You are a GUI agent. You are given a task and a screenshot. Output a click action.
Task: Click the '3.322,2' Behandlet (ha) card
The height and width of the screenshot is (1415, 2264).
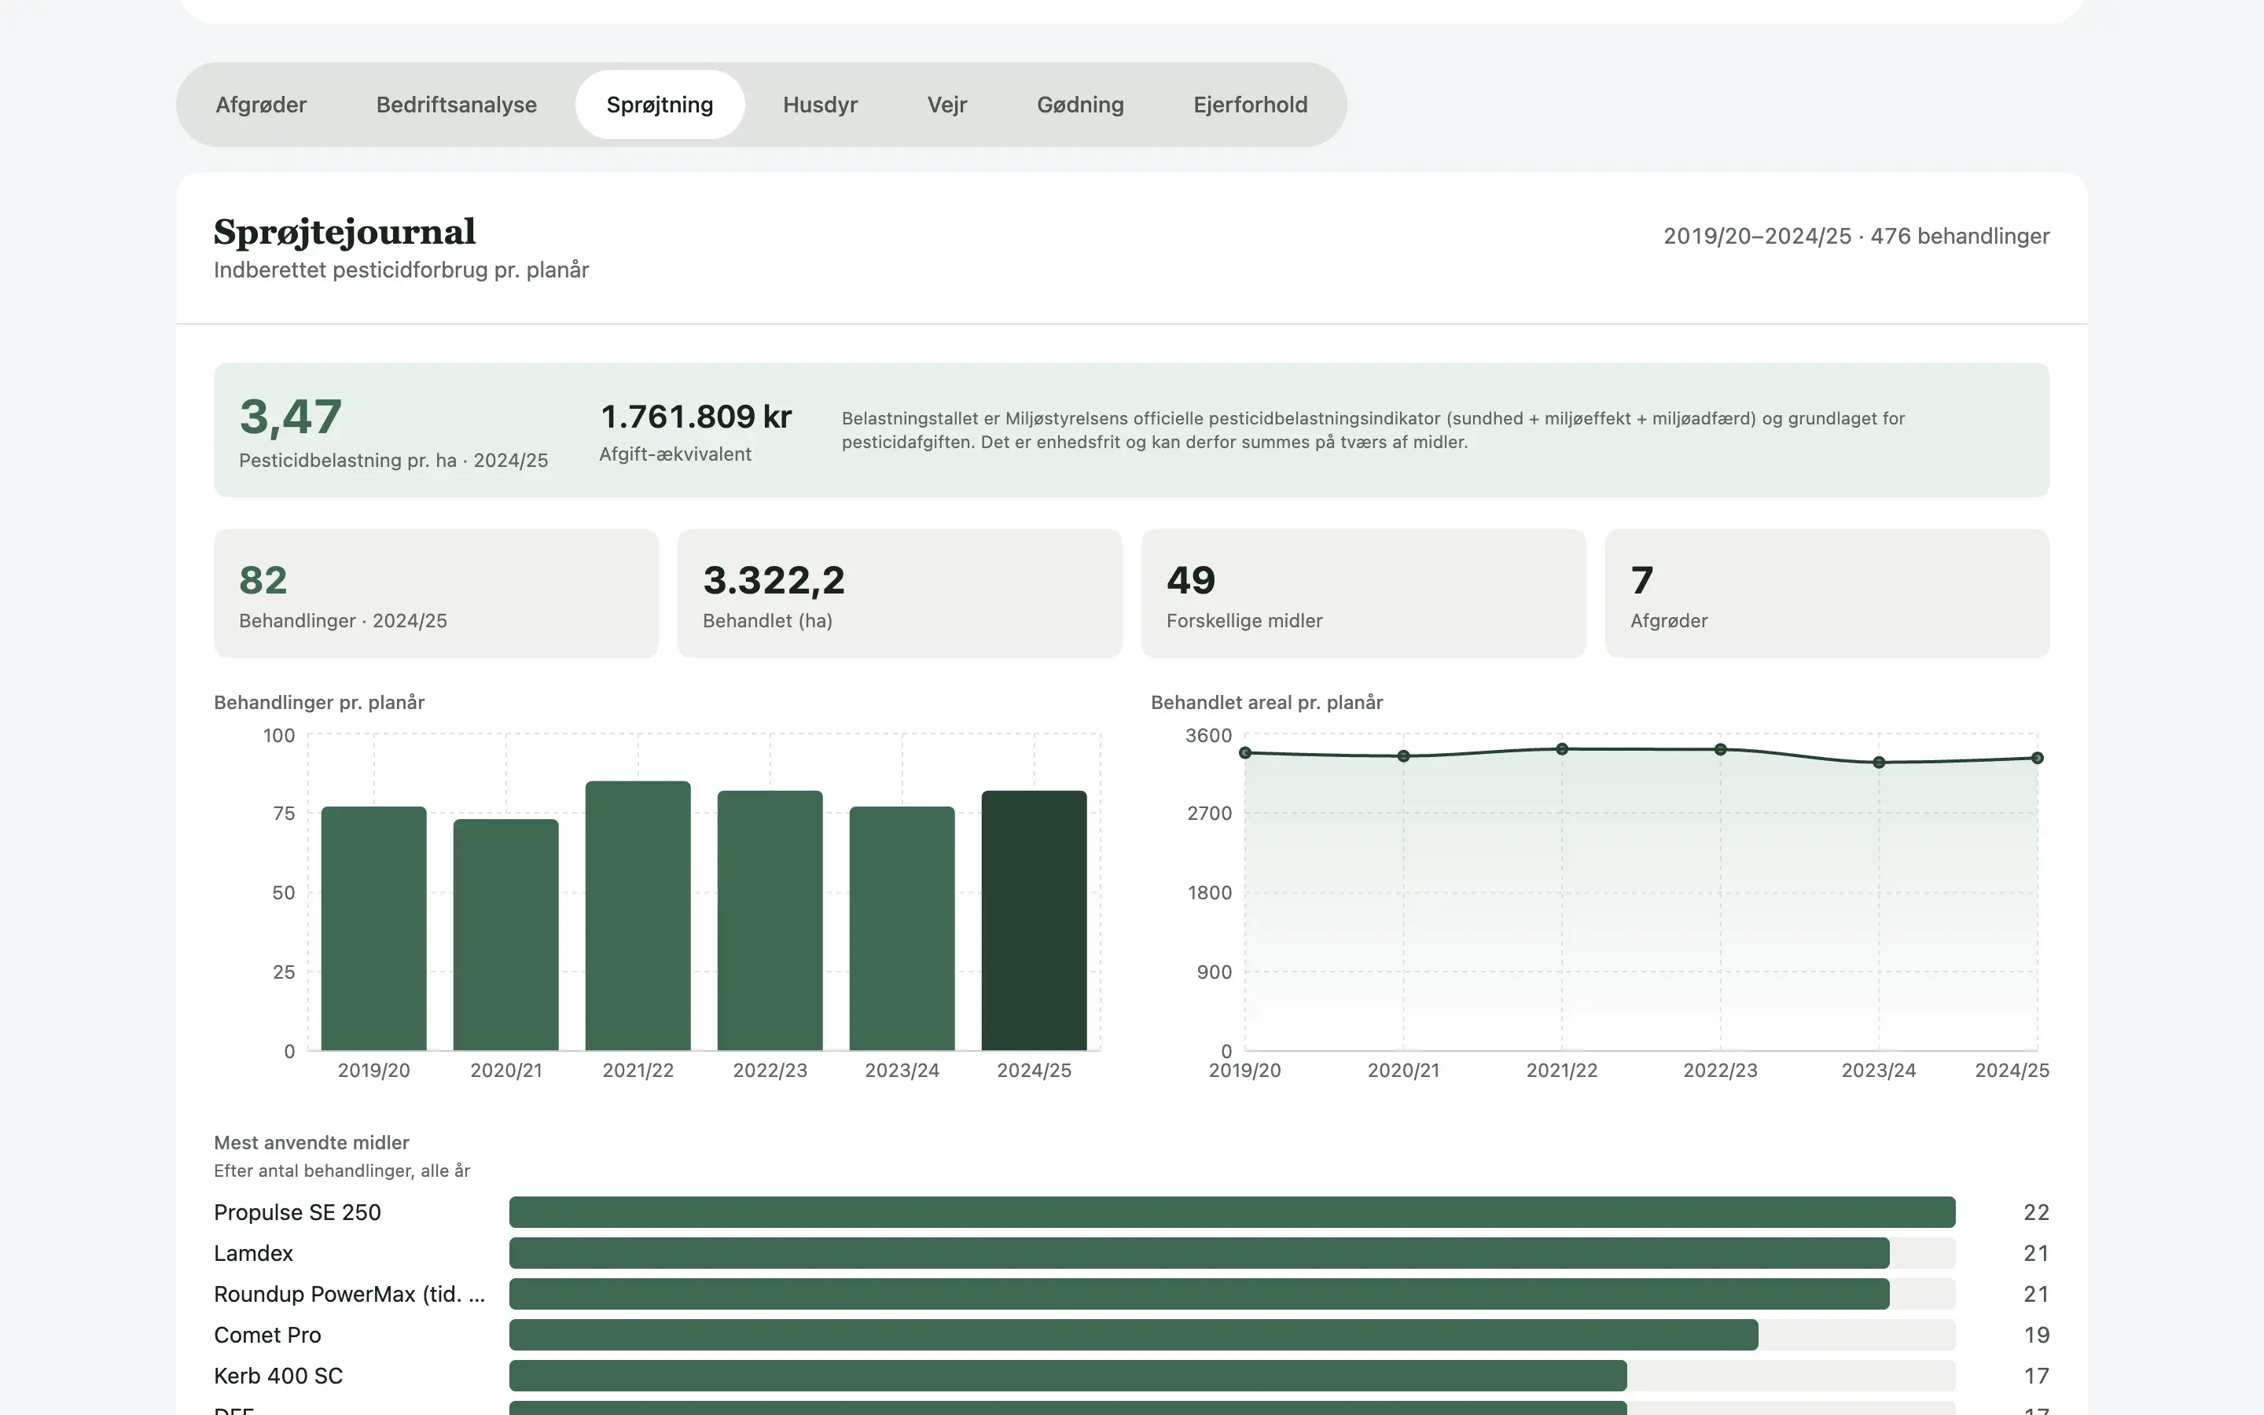pos(900,594)
